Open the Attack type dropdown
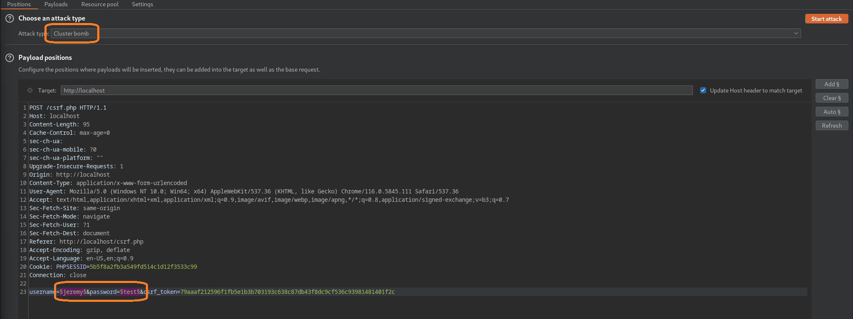This screenshot has width=853, height=319. coord(425,33)
